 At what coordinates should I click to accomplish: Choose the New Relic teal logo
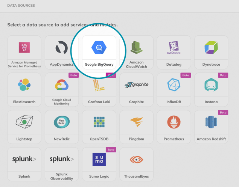[62, 122]
